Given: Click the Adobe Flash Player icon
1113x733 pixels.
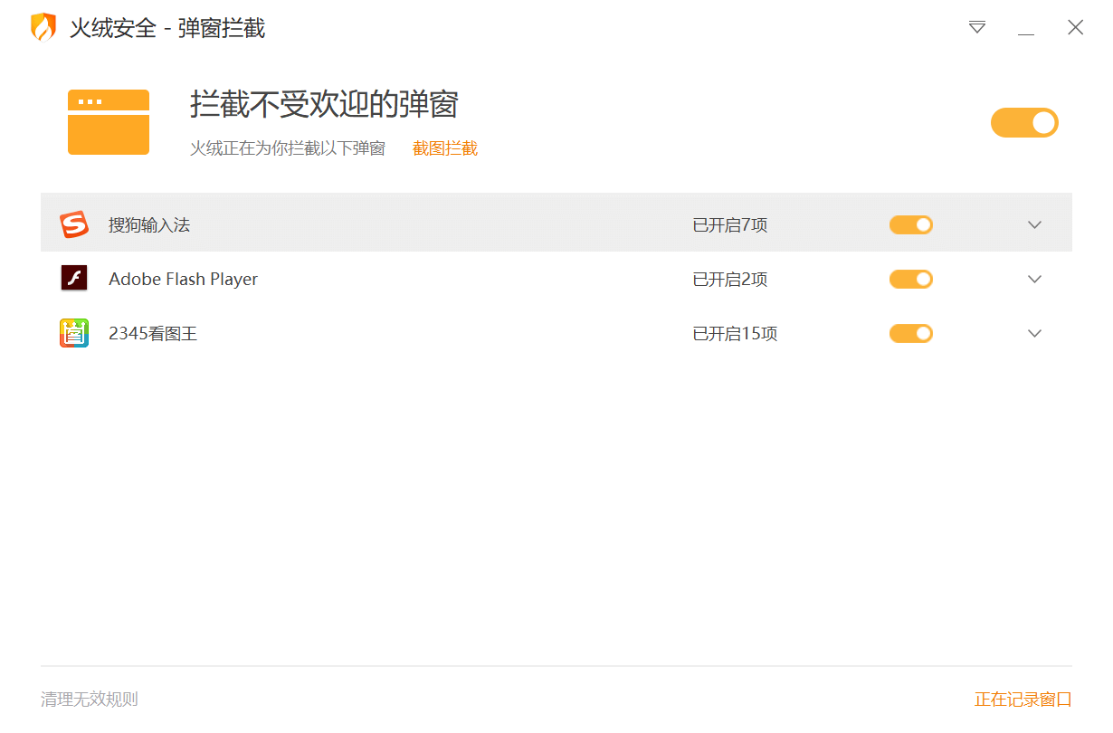Looking at the screenshot, I should [x=74, y=279].
